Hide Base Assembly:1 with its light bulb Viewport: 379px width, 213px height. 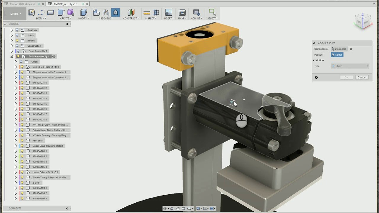(x=18, y=51)
